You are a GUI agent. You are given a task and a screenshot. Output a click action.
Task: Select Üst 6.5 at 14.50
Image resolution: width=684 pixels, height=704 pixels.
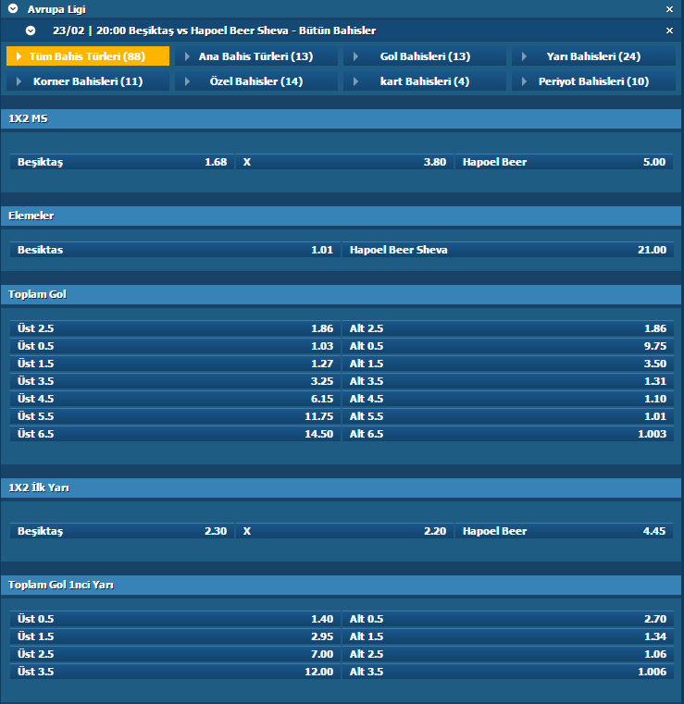click(x=175, y=433)
